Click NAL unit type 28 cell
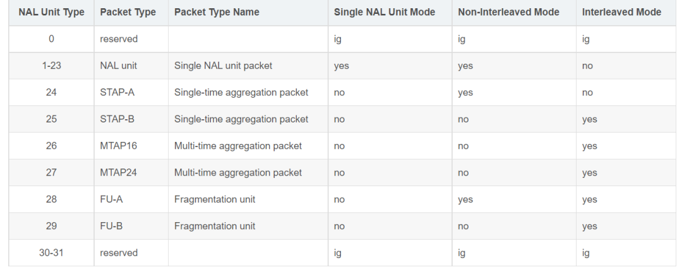This screenshot has height=272, width=682. pyautogui.click(x=51, y=199)
